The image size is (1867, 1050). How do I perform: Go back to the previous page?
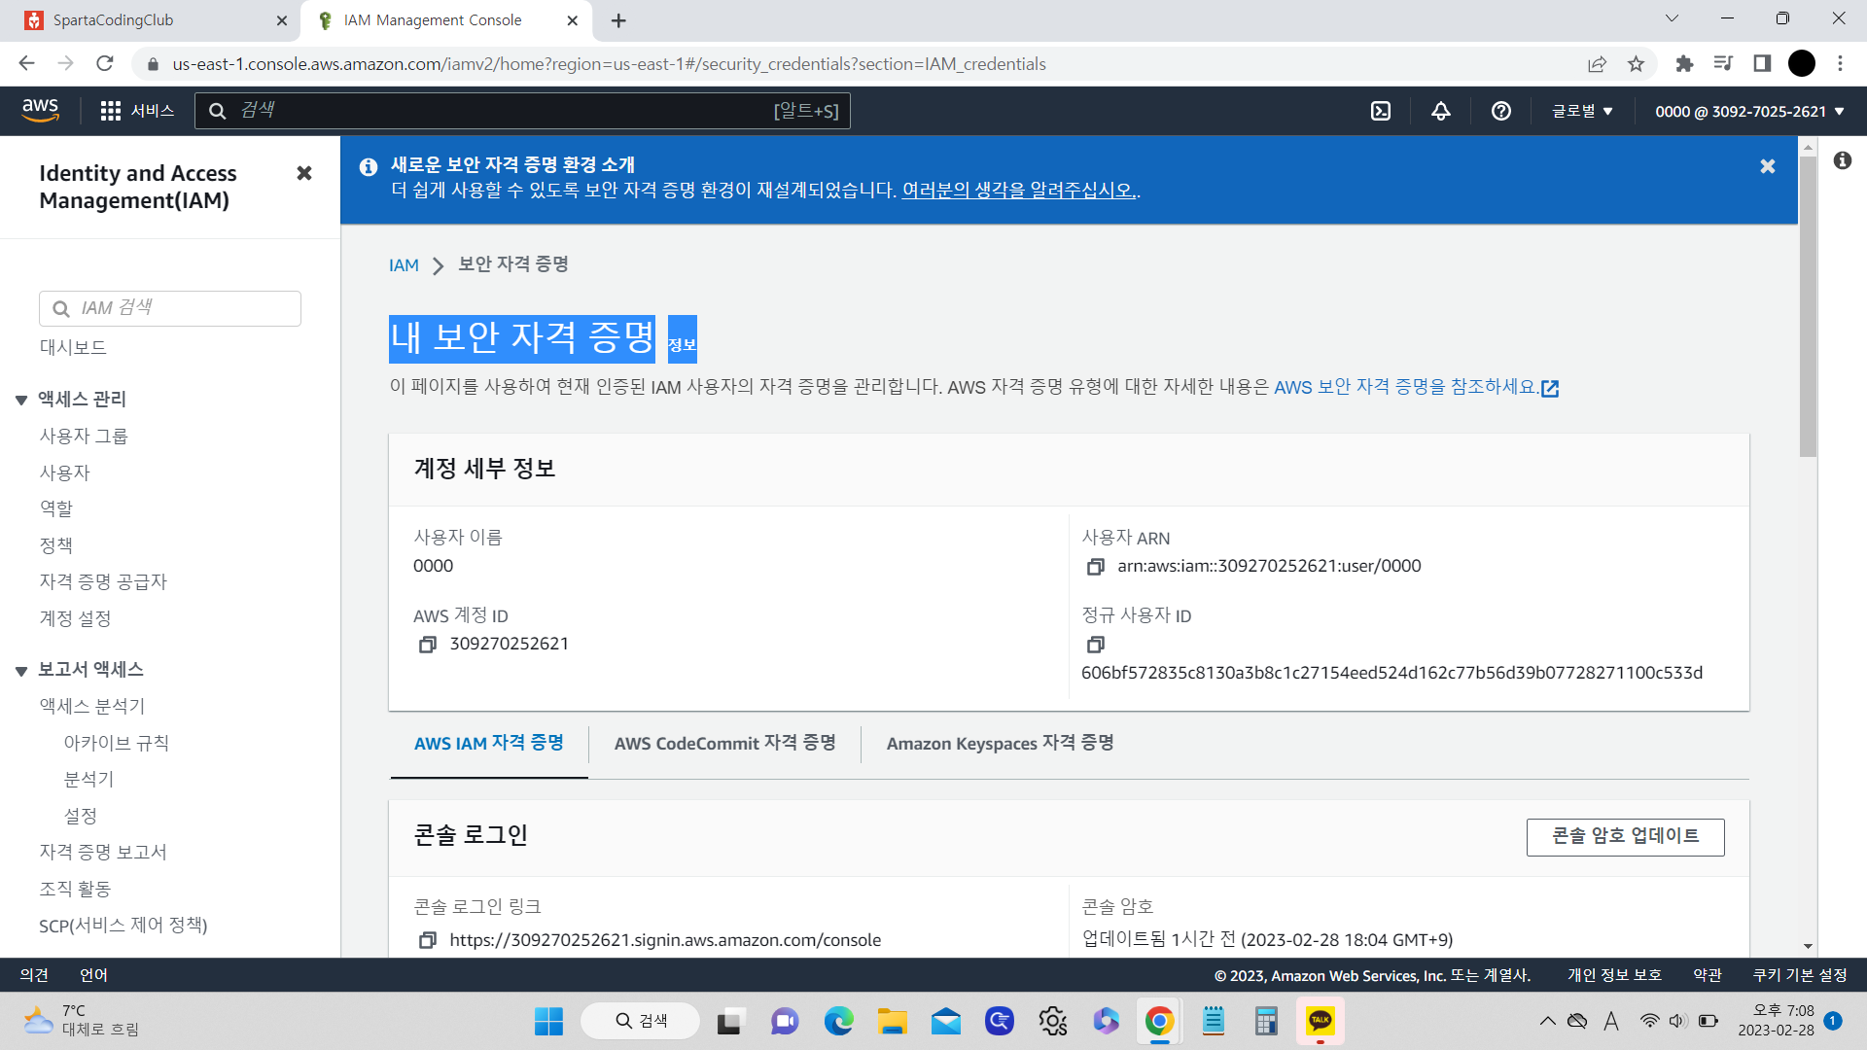point(26,64)
